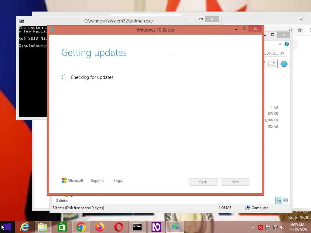Image resolution: width=311 pixels, height=233 pixels.
Task: Click the Windows 10 Setup title icon
Action: [52, 29]
